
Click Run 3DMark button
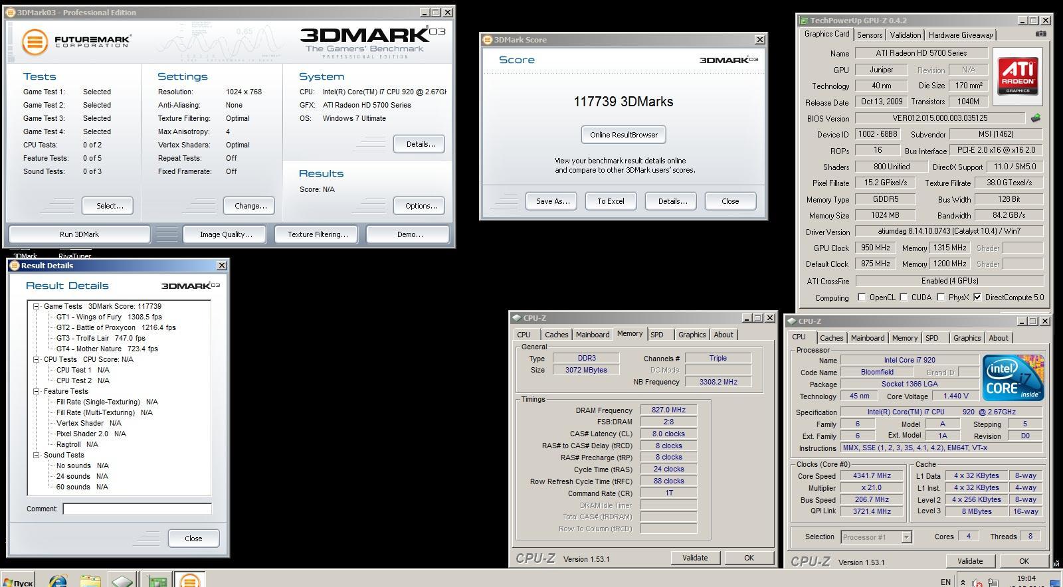pos(79,234)
